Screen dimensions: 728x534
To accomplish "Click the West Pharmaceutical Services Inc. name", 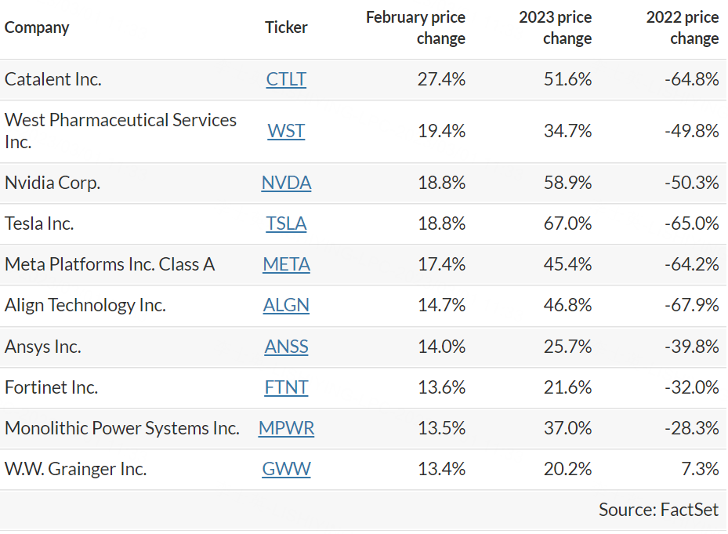I will (121, 131).
